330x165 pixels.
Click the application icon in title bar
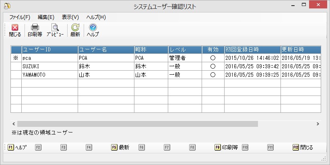click(7, 6)
